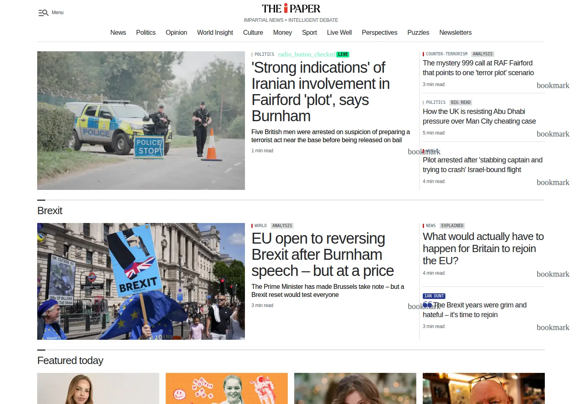The width and height of the screenshot is (582, 404).
Task: Click the BIG READ tag
Action: click(461, 102)
